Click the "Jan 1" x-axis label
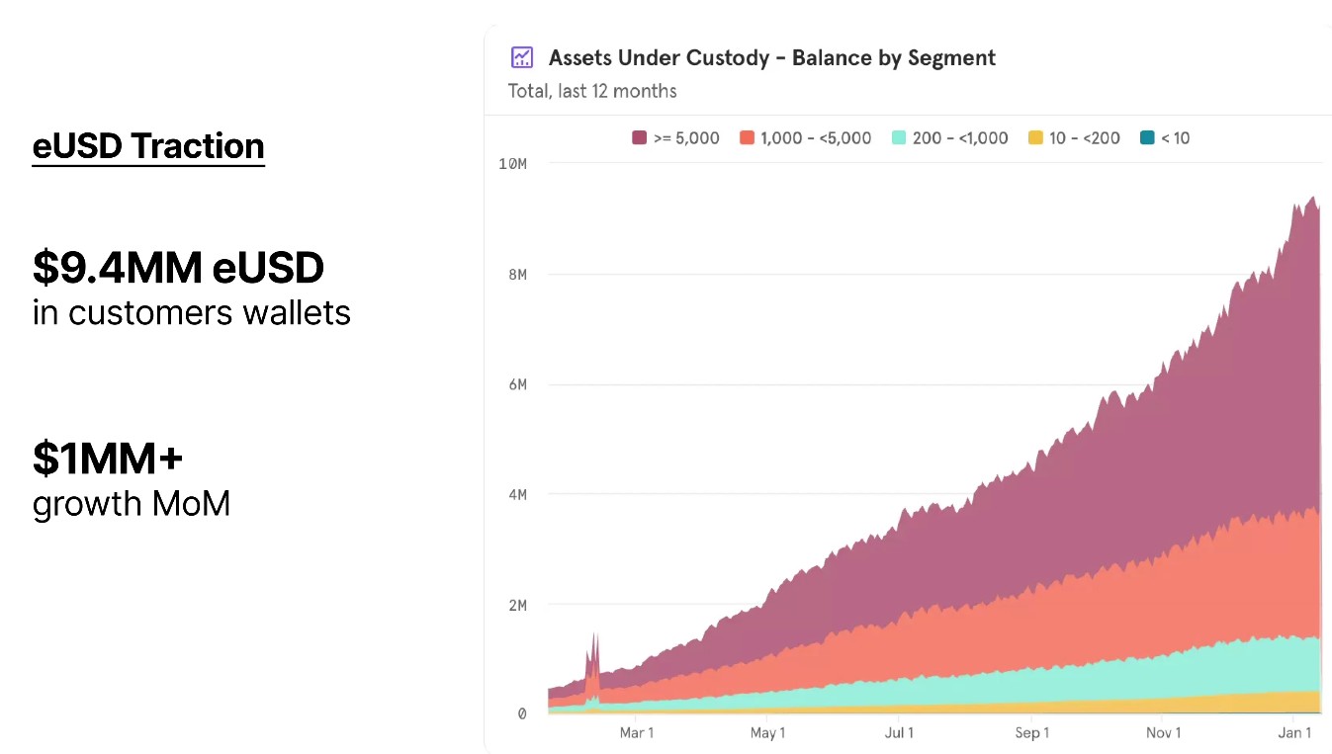The width and height of the screenshot is (1332, 754). click(1294, 732)
